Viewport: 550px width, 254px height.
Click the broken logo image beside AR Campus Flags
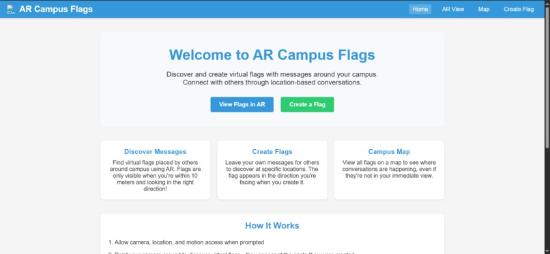(x=11, y=9)
